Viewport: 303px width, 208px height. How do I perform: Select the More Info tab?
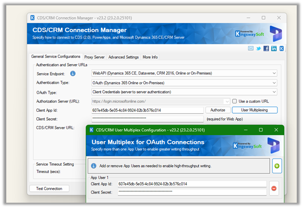[150, 57]
